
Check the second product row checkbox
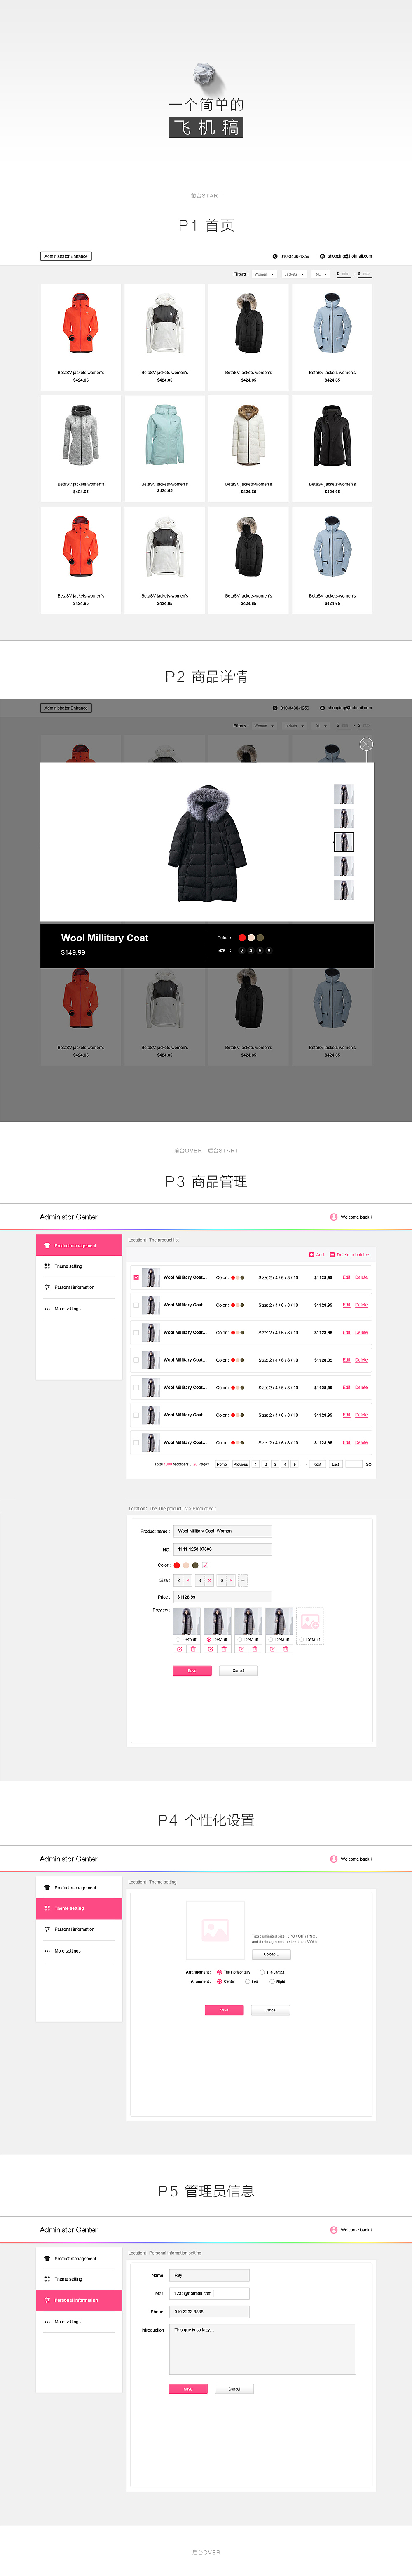[x=136, y=1305]
